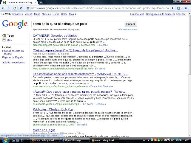Expand the 'Más' dropdown in top navigation

tap(73, 14)
